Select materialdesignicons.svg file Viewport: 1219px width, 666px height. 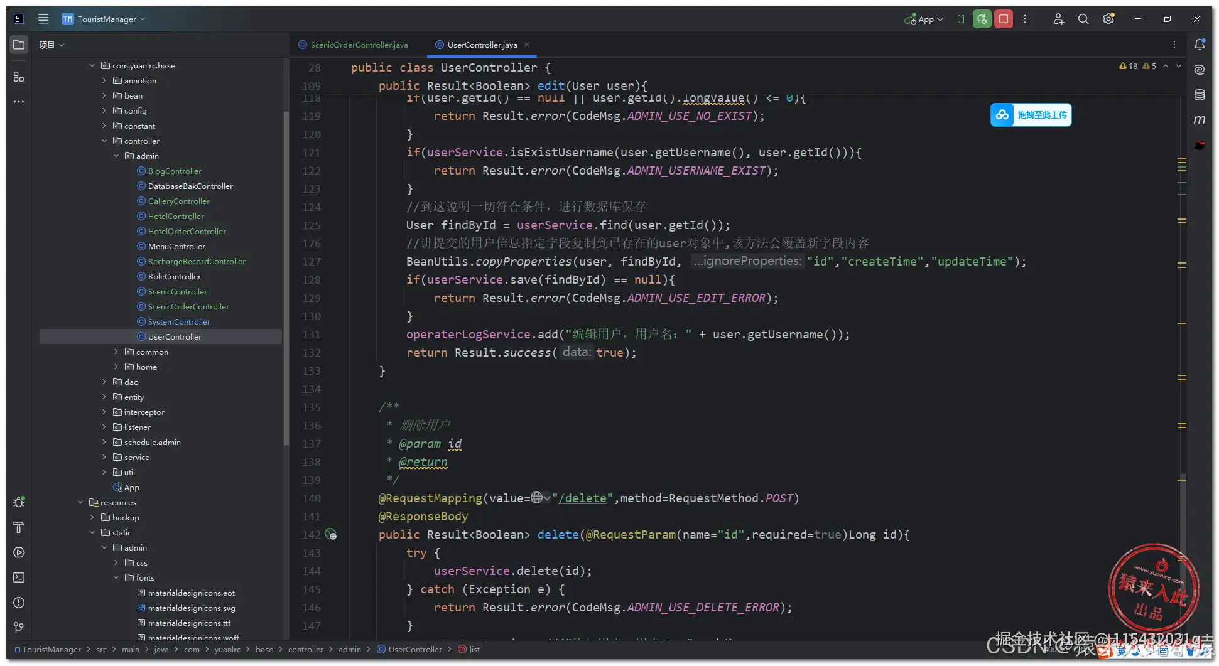pyautogui.click(x=191, y=608)
